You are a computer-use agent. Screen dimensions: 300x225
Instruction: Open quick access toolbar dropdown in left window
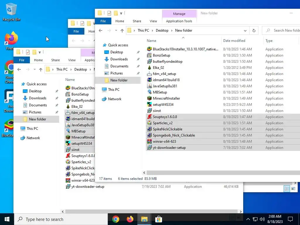(x=40, y=52)
